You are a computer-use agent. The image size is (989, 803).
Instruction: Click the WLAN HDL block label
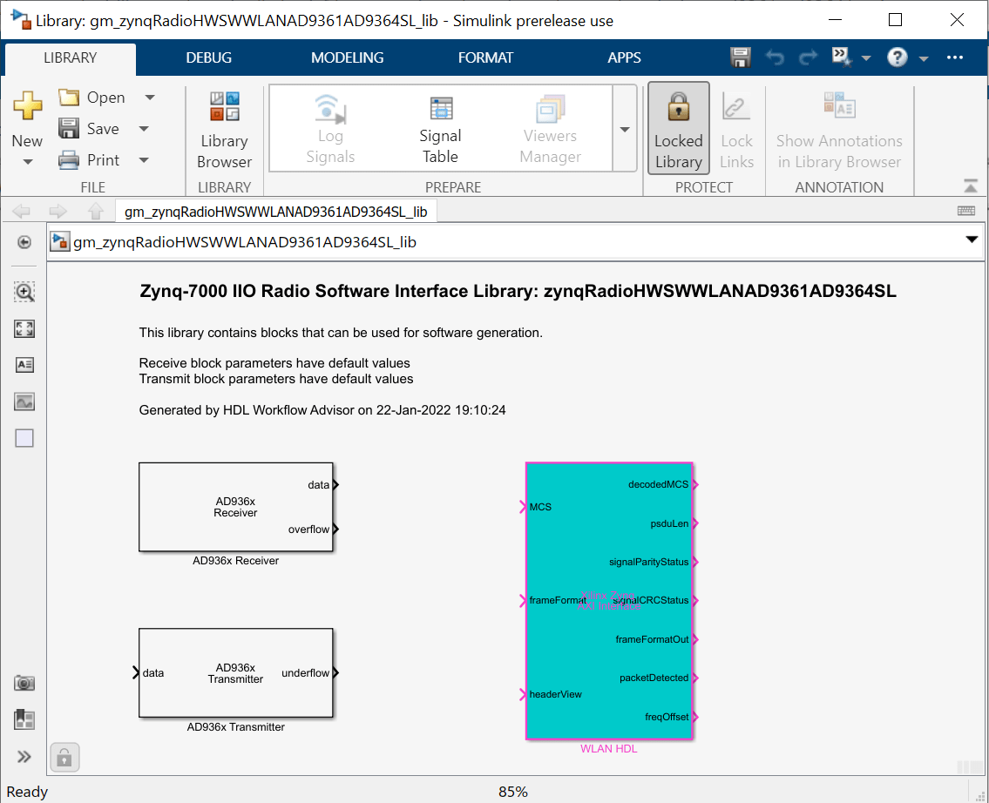click(609, 749)
